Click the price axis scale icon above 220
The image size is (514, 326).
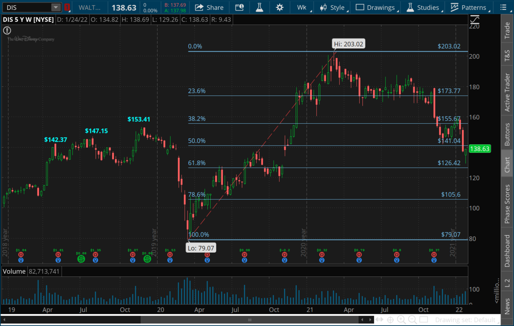pyautogui.click(x=475, y=20)
